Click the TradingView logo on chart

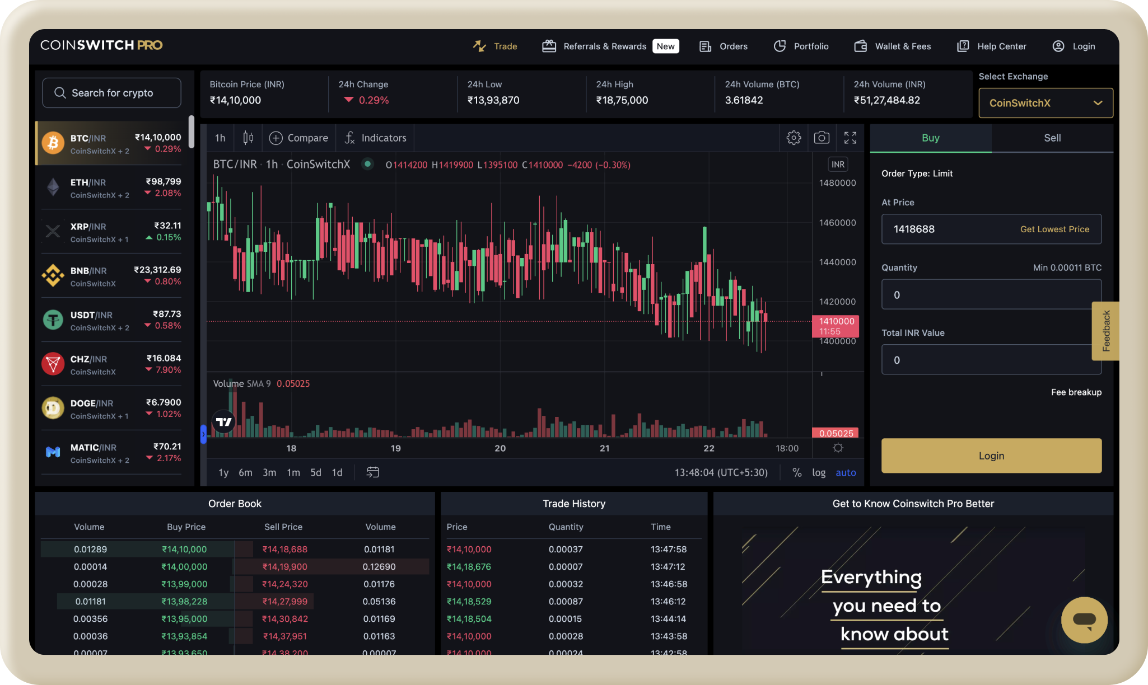point(223,421)
